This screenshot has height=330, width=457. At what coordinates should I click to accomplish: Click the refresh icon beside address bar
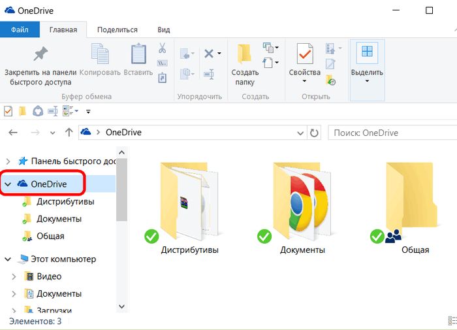click(x=315, y=133)
